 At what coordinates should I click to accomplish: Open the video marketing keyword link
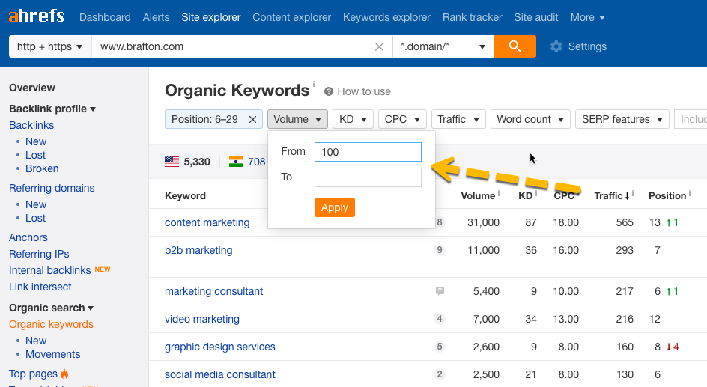click(202, 319)
